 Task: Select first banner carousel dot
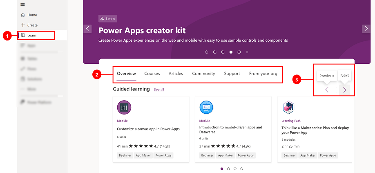[207, 52]
